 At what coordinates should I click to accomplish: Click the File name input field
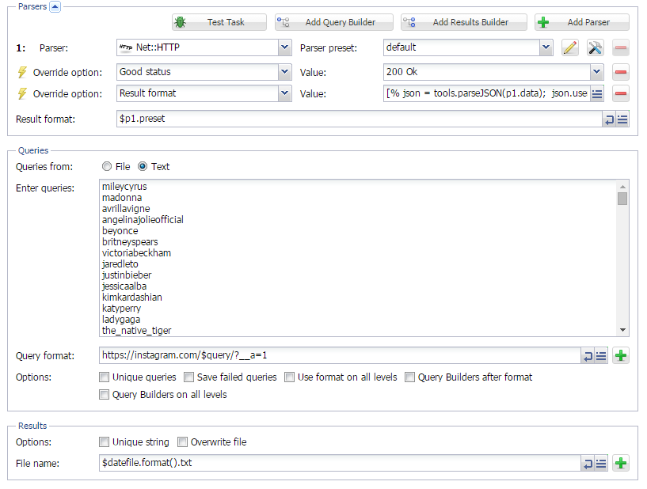(x=340, y=463)
